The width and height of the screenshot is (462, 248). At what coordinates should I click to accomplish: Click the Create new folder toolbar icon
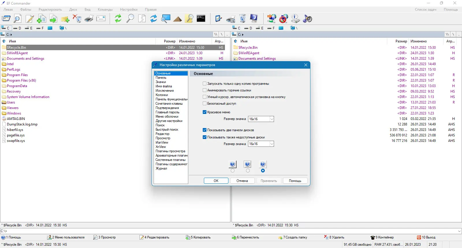65,19
